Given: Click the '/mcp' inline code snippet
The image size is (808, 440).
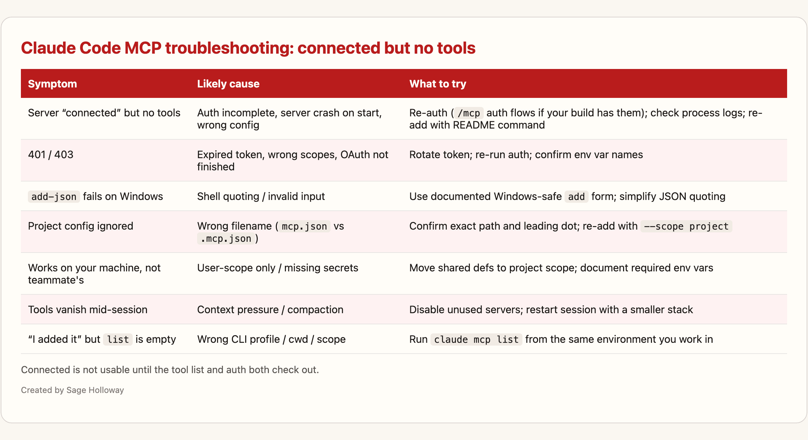Looking at the screenshot, I should coord(469,113).
